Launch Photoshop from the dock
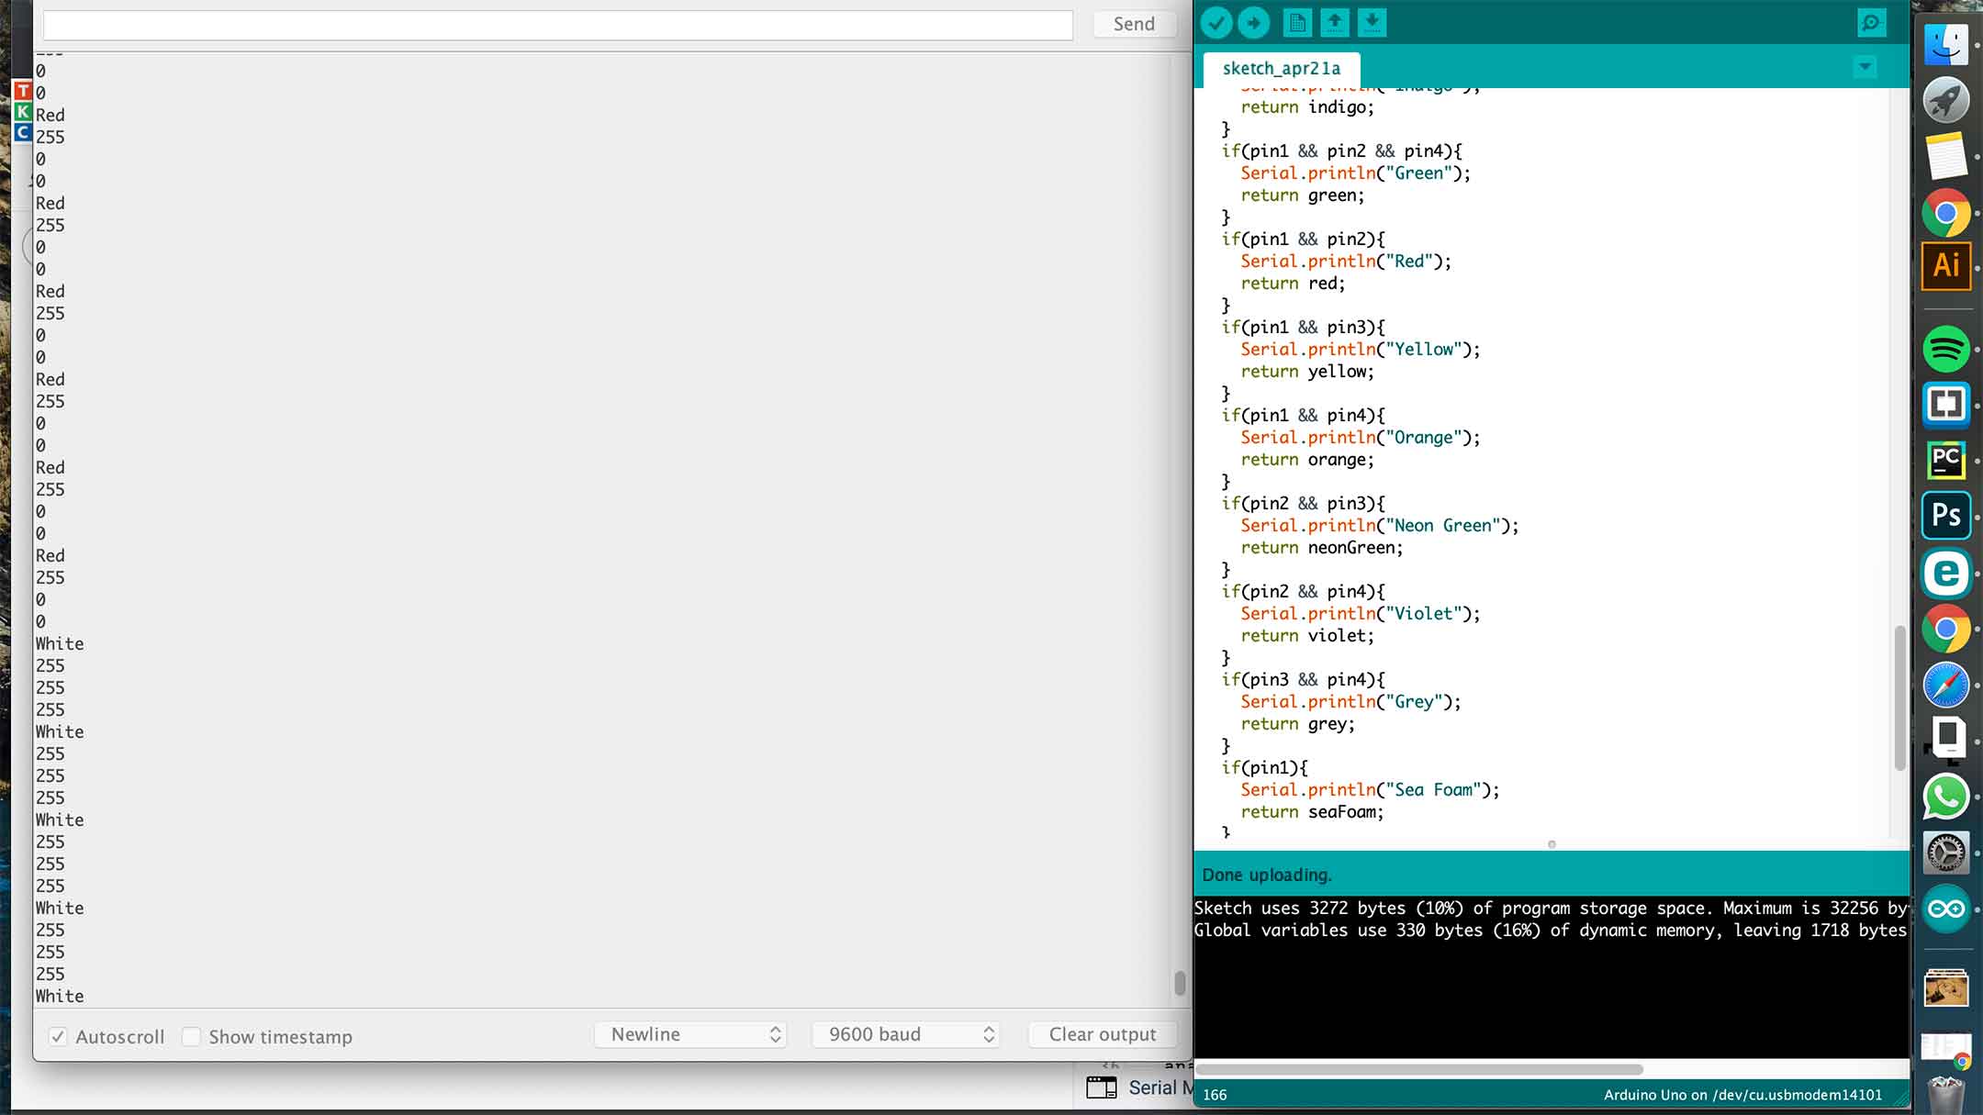 coord(1945,515)
